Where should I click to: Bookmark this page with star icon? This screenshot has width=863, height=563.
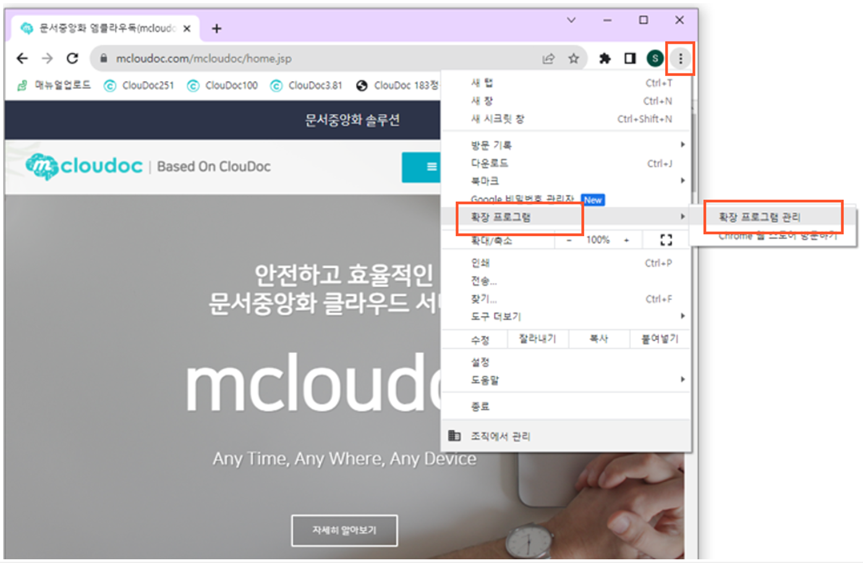tap(574, 59)
